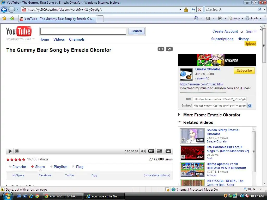Open the Flag tab
Image resolution: width=267 pixels, height=200 pixels.
coord(80,167)
